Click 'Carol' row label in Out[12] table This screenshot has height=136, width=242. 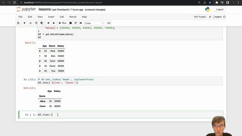click(x=42, y=106)
